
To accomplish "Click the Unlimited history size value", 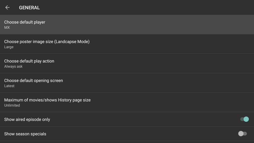I will (12, 105).
